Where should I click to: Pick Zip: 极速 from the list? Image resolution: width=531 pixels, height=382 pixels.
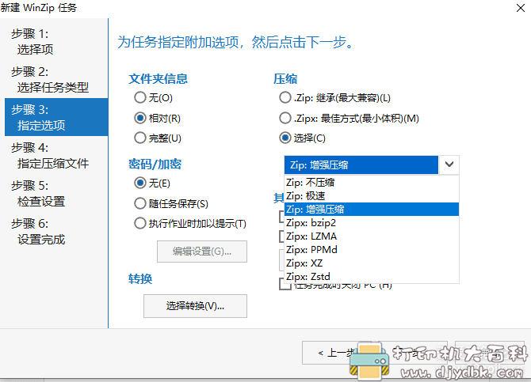(x=372, y=195)
